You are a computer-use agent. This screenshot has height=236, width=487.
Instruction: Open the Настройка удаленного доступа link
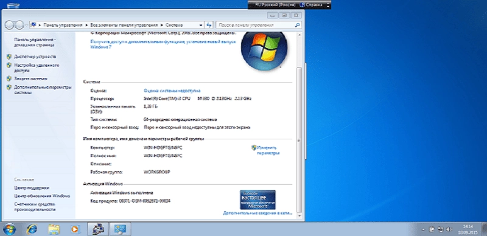click(37, 68)
